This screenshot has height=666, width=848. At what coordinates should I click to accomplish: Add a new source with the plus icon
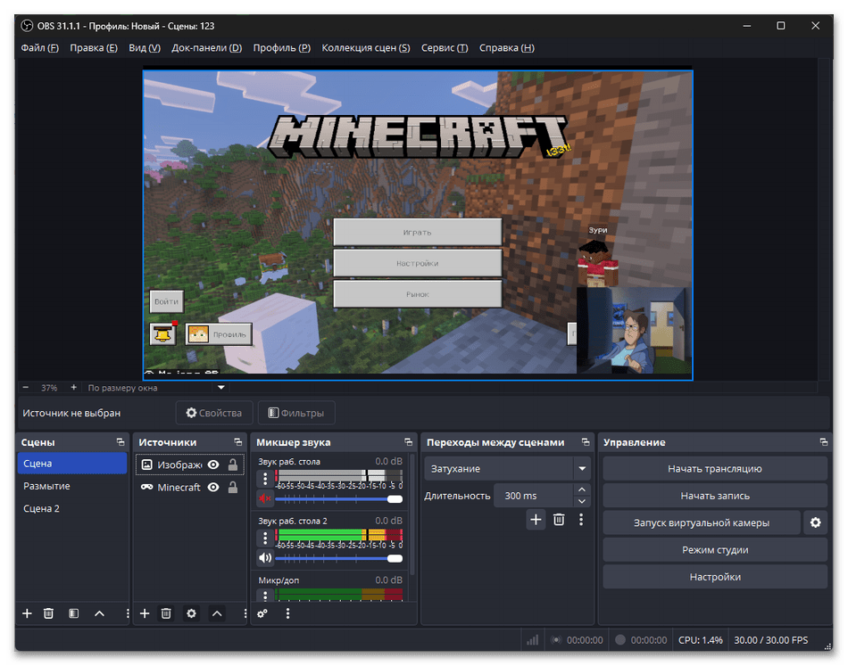(x=145, y=613)
